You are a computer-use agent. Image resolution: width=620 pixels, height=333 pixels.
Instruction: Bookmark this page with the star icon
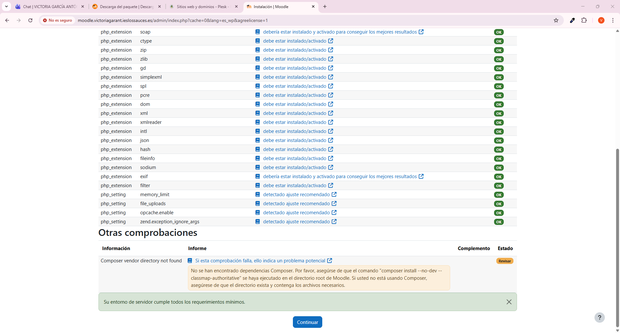point(556,20)
